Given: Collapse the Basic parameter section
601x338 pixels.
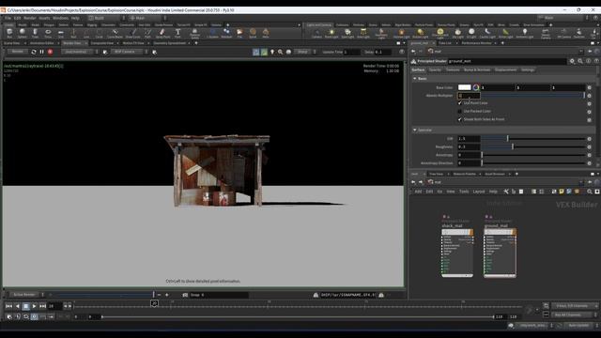Looking at the screenshot, I should [x=415, y=78].
